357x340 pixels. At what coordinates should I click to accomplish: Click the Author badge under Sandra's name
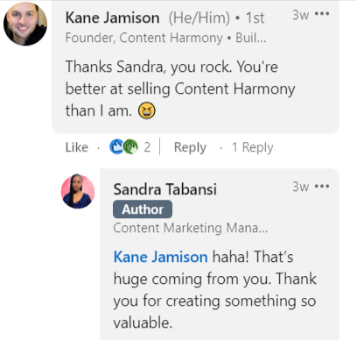143,209
